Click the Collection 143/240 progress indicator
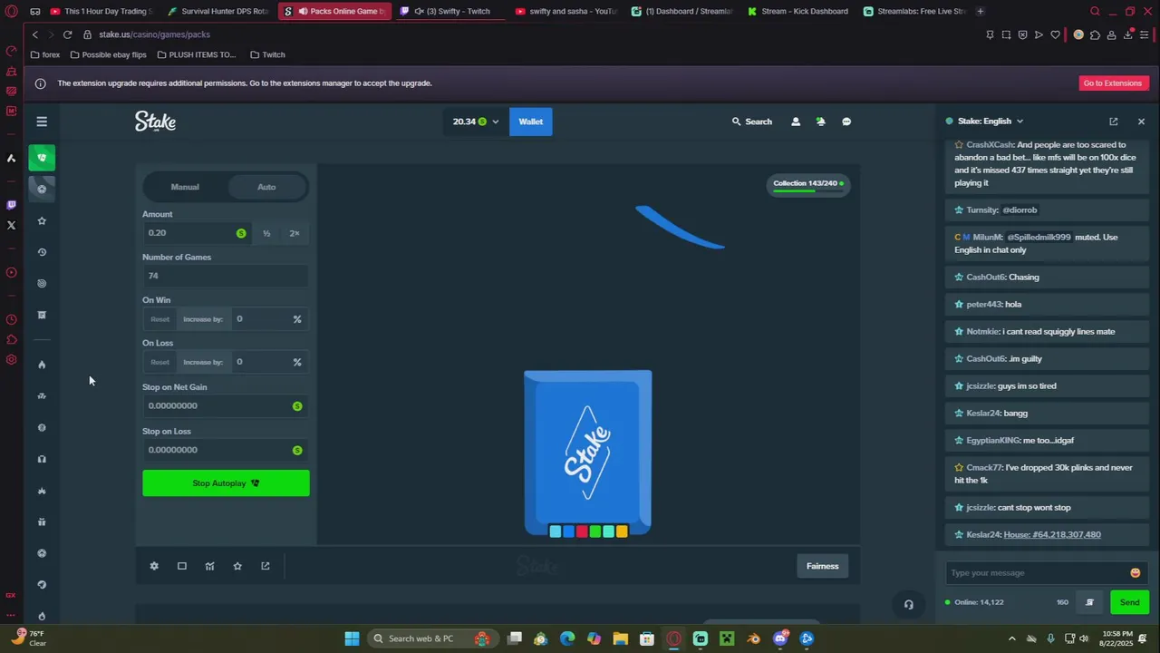 coord(807,185)
